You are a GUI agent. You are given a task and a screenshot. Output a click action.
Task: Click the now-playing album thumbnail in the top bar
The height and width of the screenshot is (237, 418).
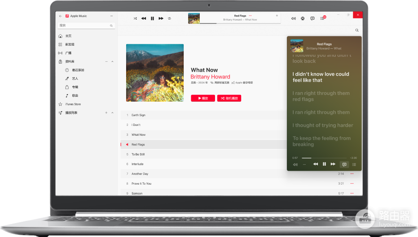(x=194, y=18)
